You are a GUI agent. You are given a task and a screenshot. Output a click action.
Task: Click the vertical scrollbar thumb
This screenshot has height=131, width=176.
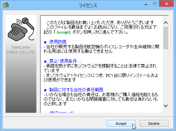coord(166,38)
